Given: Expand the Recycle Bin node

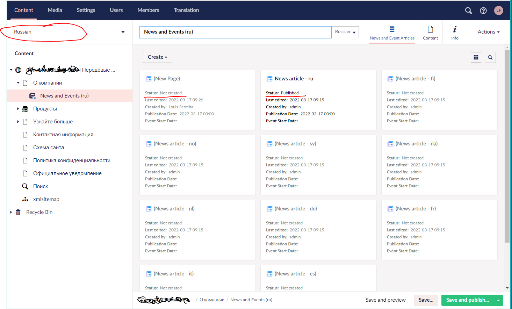Looking at the screenshot, I should (11, 212).
